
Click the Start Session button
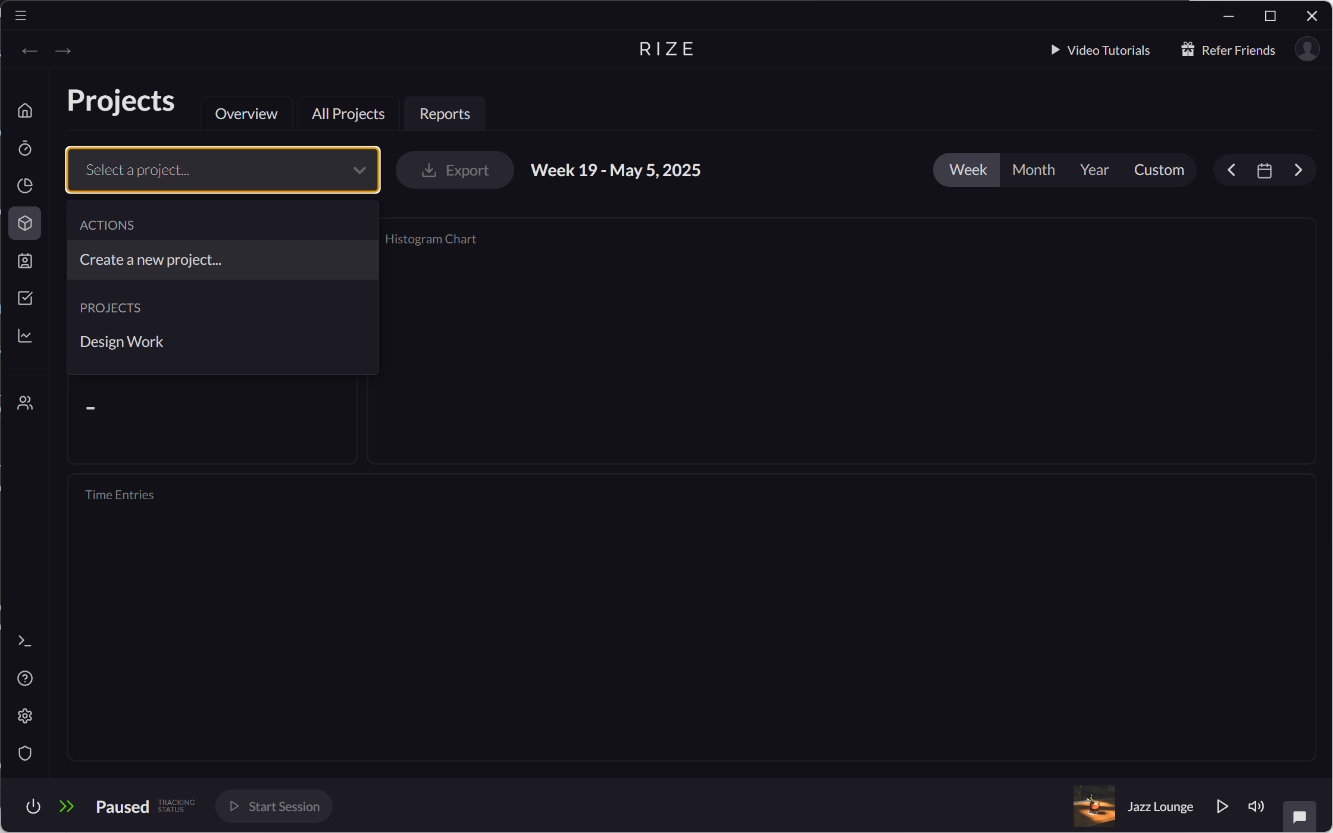point(274,806)
